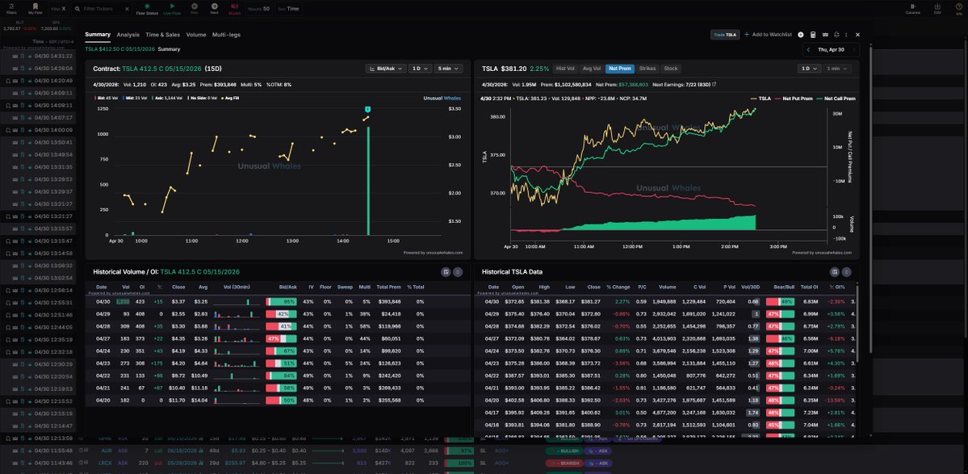Click round settings icon in Historical TSLA Data
The height and width of the screenshot is (474, 968).
point(847,271)
